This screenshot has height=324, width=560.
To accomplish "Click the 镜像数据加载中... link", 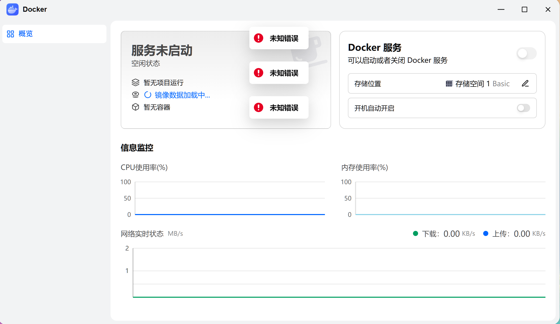I will [x=182, y=95].
